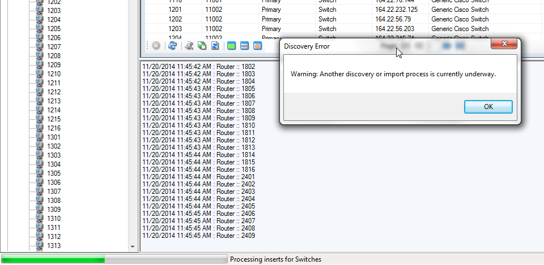Select tree node 1313
The width and height of the screenshot is (544, 265).
[x=54, y=246]
